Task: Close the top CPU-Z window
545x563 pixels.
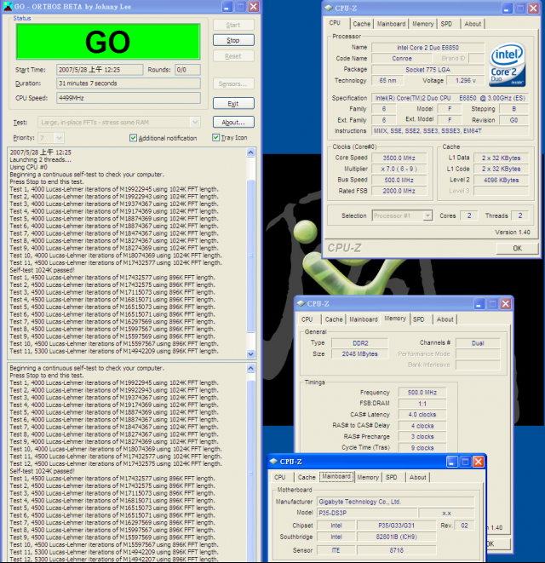Action: [x=533, y=9]
